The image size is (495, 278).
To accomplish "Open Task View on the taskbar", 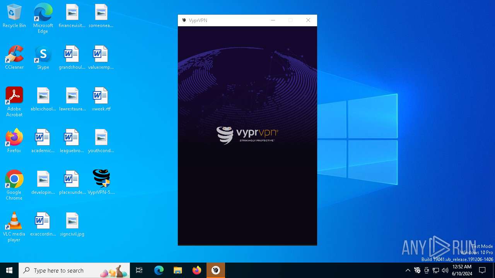I will (x=139, y=270).
